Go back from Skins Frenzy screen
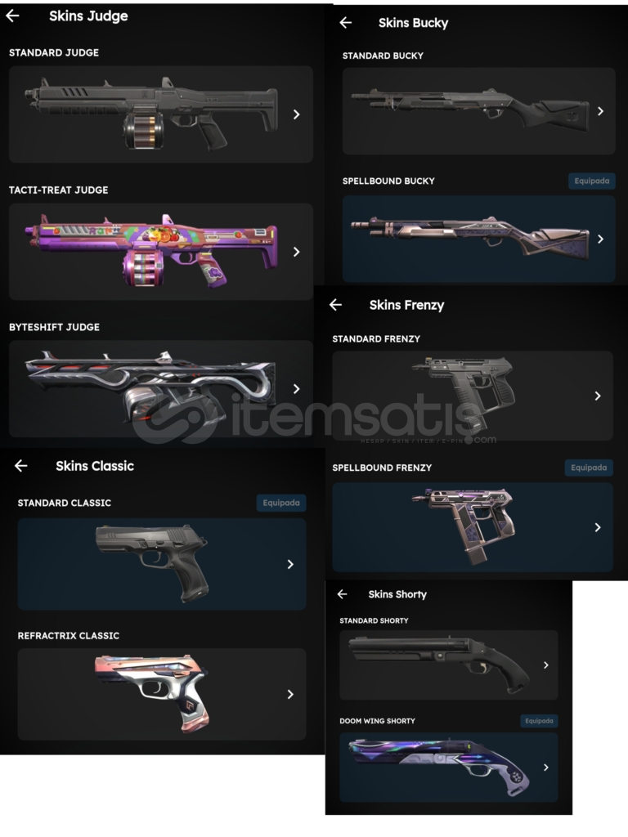The image size is (628, 837). [335, 305]
